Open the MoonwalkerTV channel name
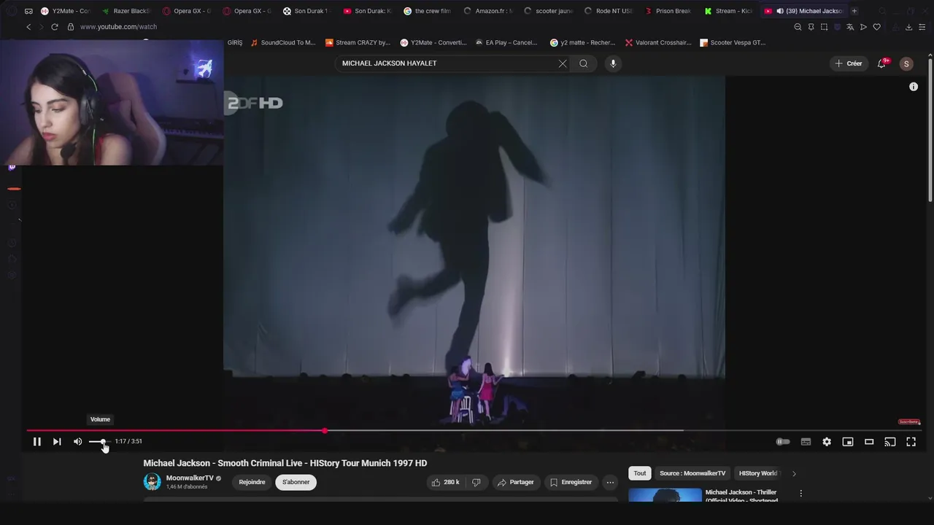Viewport: 934px width, 525px height. pyautogui.click(x=190, y=478)
